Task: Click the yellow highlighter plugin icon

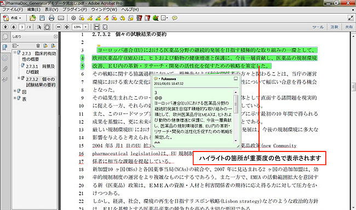Action: tap(90, 18)
